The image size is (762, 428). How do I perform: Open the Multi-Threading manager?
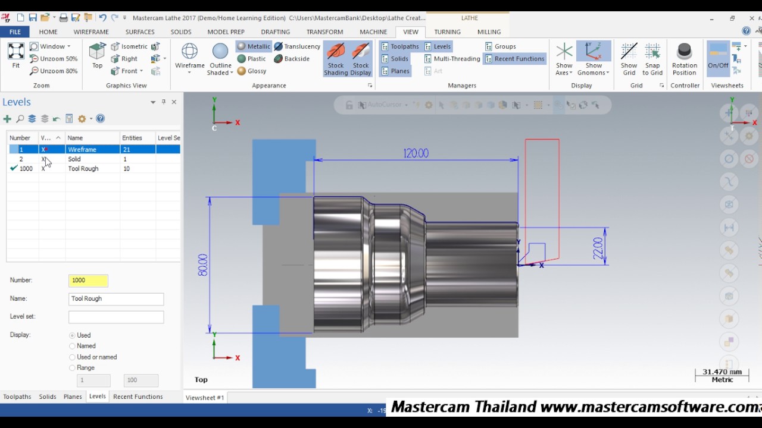pyautogui.click(x=452, y=59)
